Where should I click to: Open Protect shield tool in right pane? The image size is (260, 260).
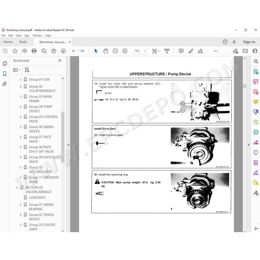coord(256,152)
